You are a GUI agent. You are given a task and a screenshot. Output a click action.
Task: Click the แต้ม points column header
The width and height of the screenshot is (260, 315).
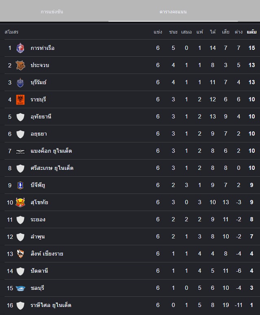pos(251,32)
